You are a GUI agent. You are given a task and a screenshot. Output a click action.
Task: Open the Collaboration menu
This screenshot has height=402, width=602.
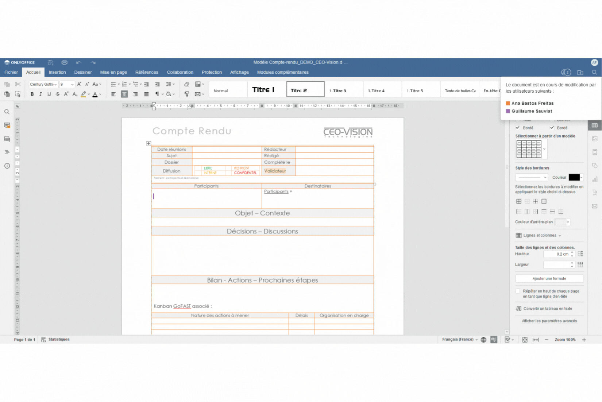[180, 72]
